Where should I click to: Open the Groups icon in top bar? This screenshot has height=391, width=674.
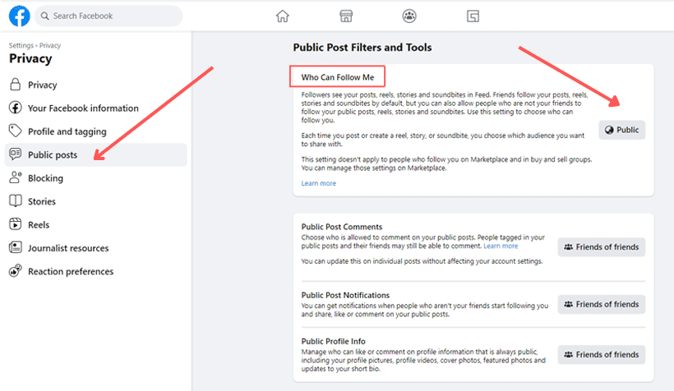[x=409, y=16]
